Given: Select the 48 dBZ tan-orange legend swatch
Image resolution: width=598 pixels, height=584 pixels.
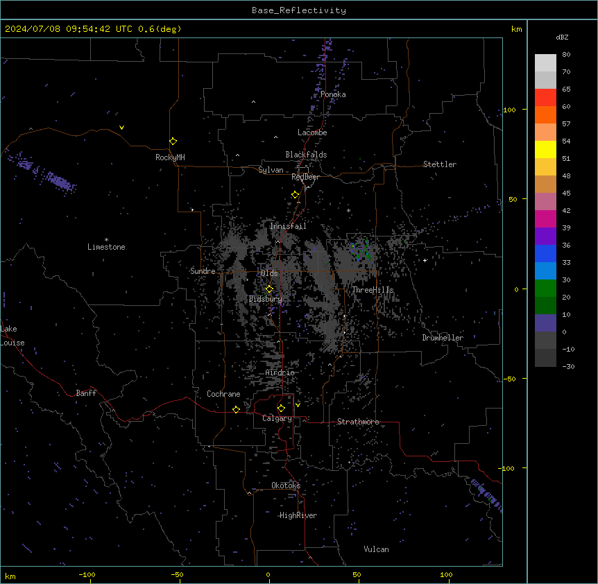Looking at the screenshot, I should tap(545, 184).
